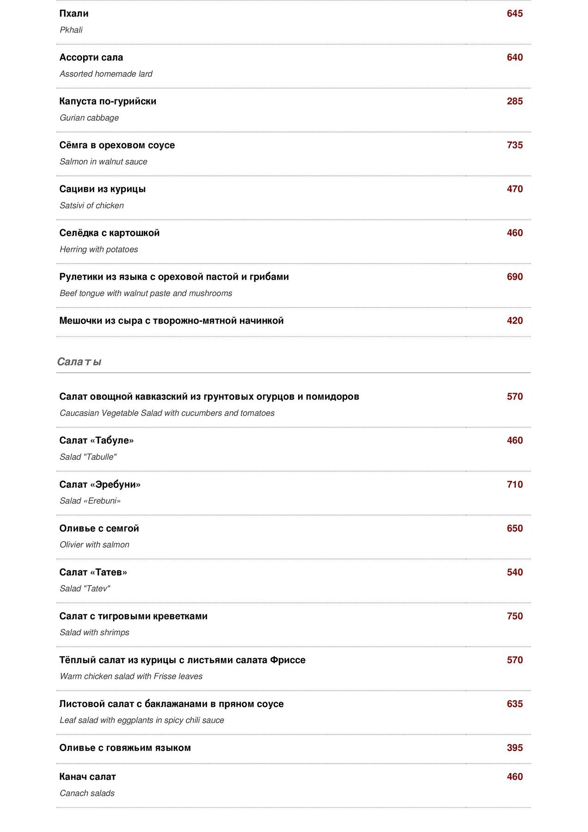The height and width of the screenshot is (832, 588).
Task: Click Оливье с говяжьим языком entry
Action: (x=125, y=748)
